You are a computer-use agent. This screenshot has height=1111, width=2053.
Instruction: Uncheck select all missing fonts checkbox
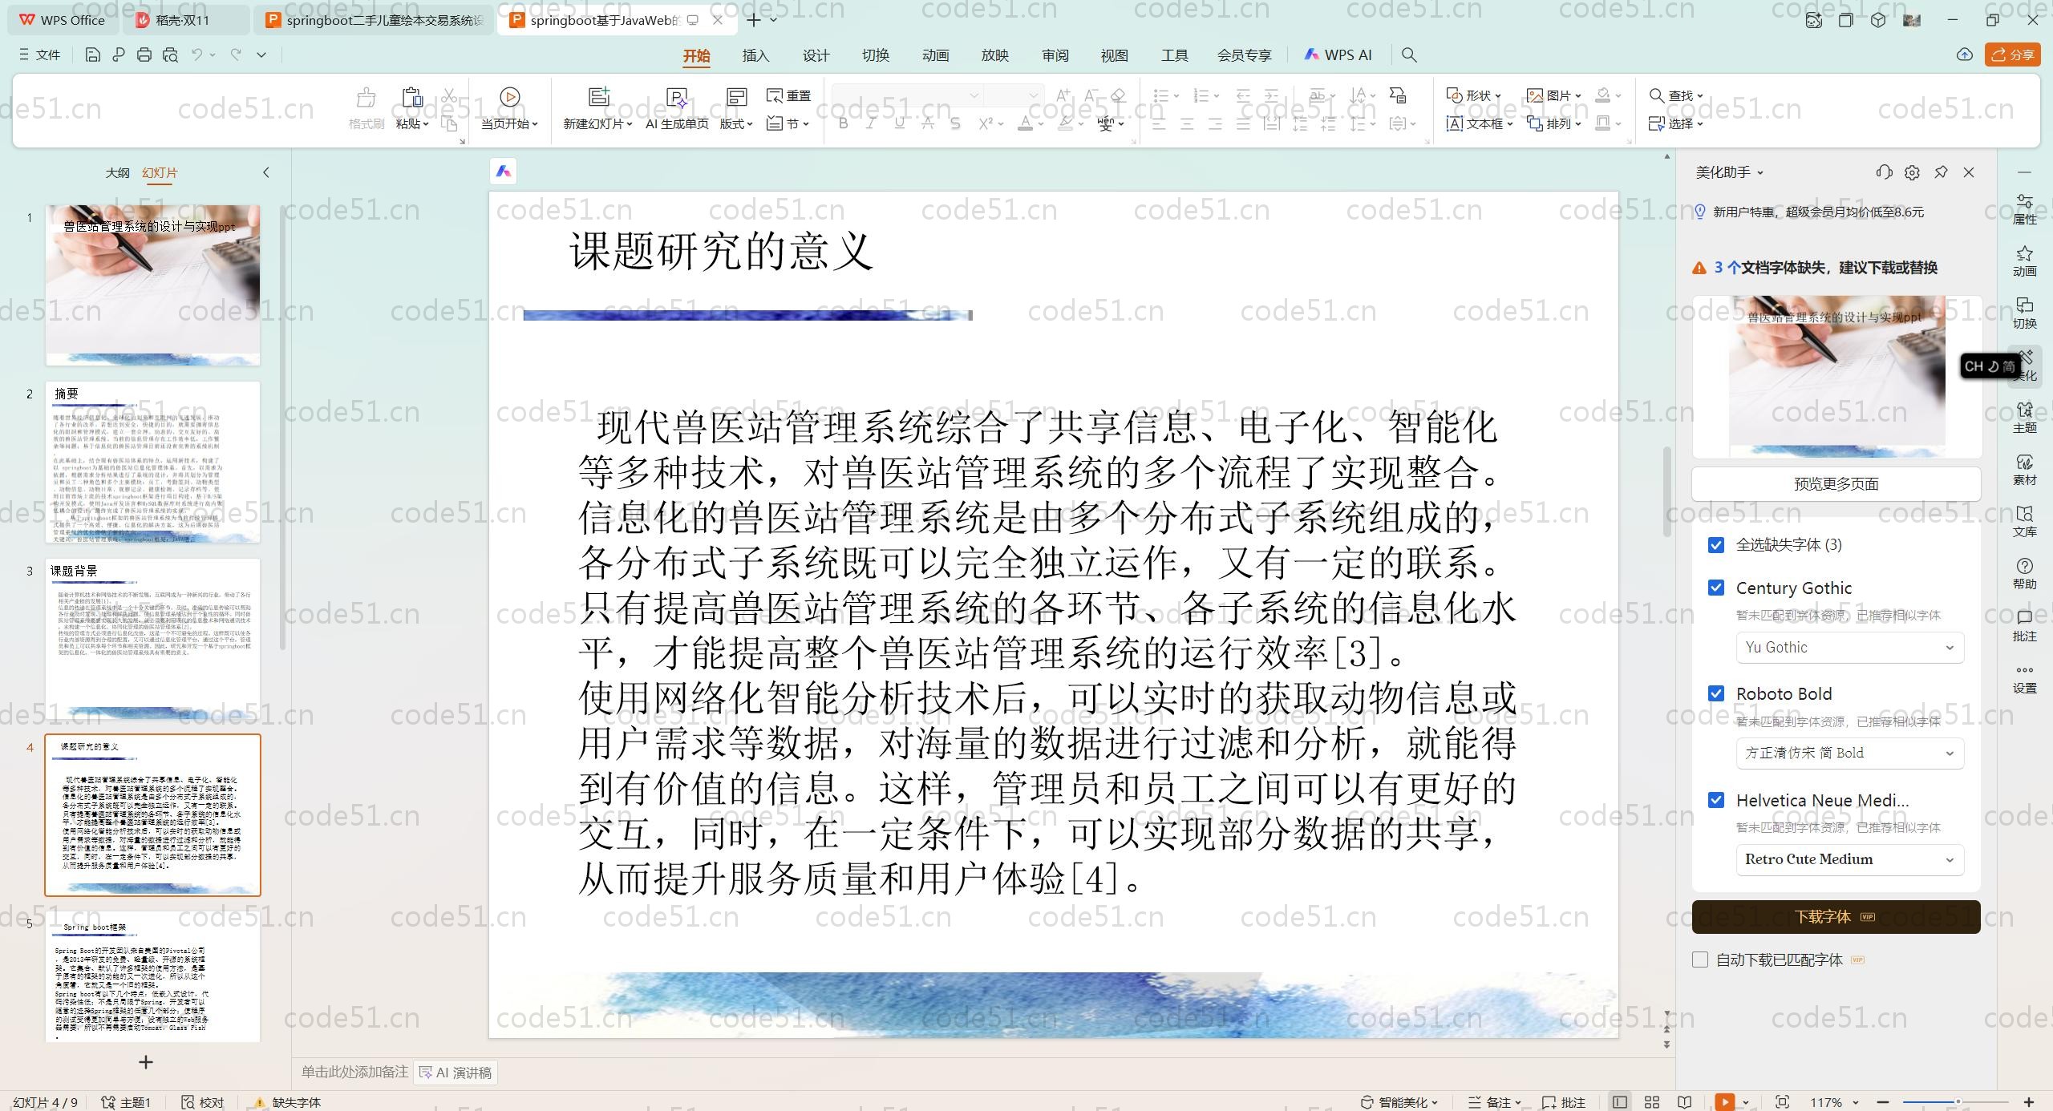pyautogui.click(x=1716, y=545)
